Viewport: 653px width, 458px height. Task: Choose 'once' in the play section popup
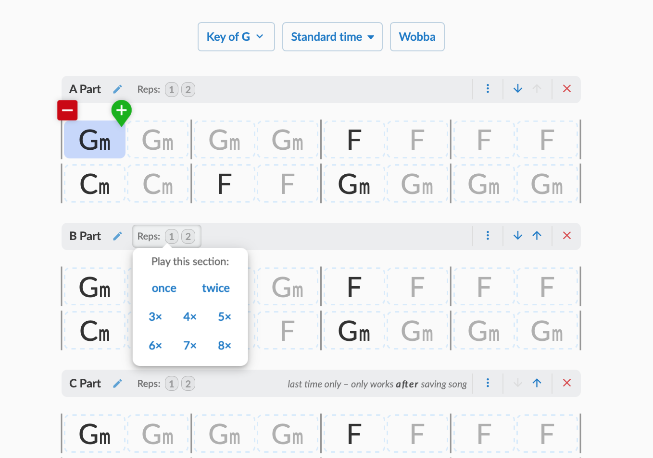coord(164,289)
